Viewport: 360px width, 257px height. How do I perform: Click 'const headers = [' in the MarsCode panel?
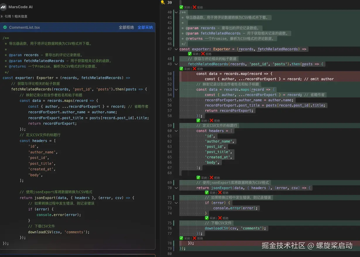pyautogui.click(x=38, y=141)
